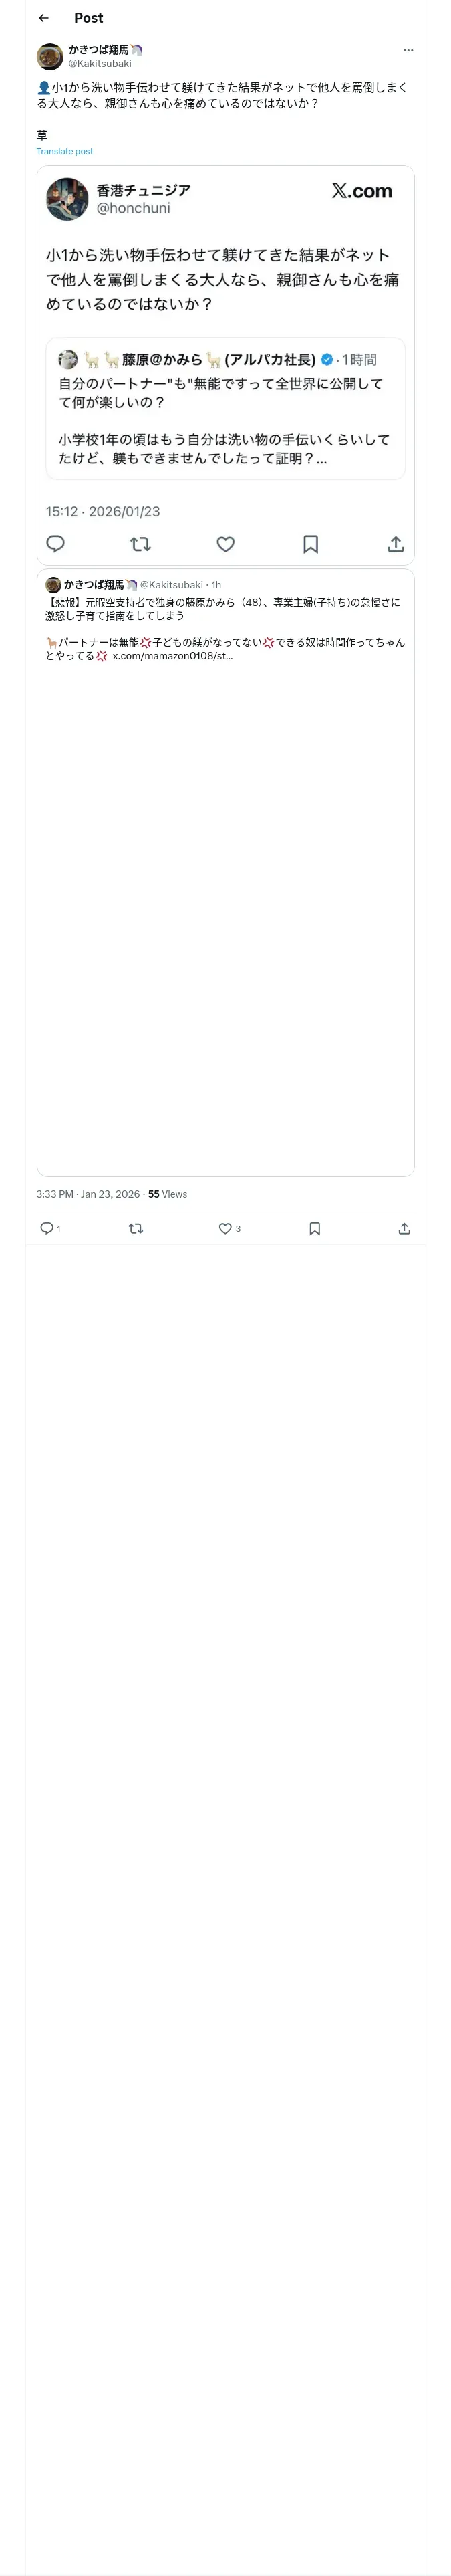Viewport: 451px width, 2576px height.
Task: Click the small avatar in the quoted post
Action: tap(53, 585)
